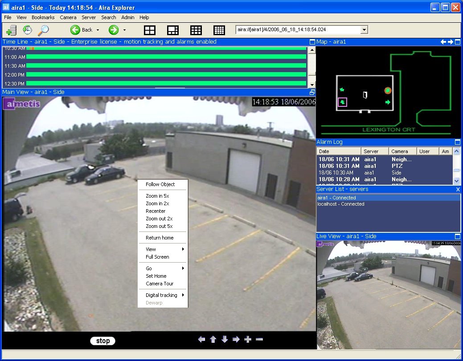The height and width of the screenshot is (361, 463).
Task: Click the previous map arrow in the Map header
Action: point(443,42)
